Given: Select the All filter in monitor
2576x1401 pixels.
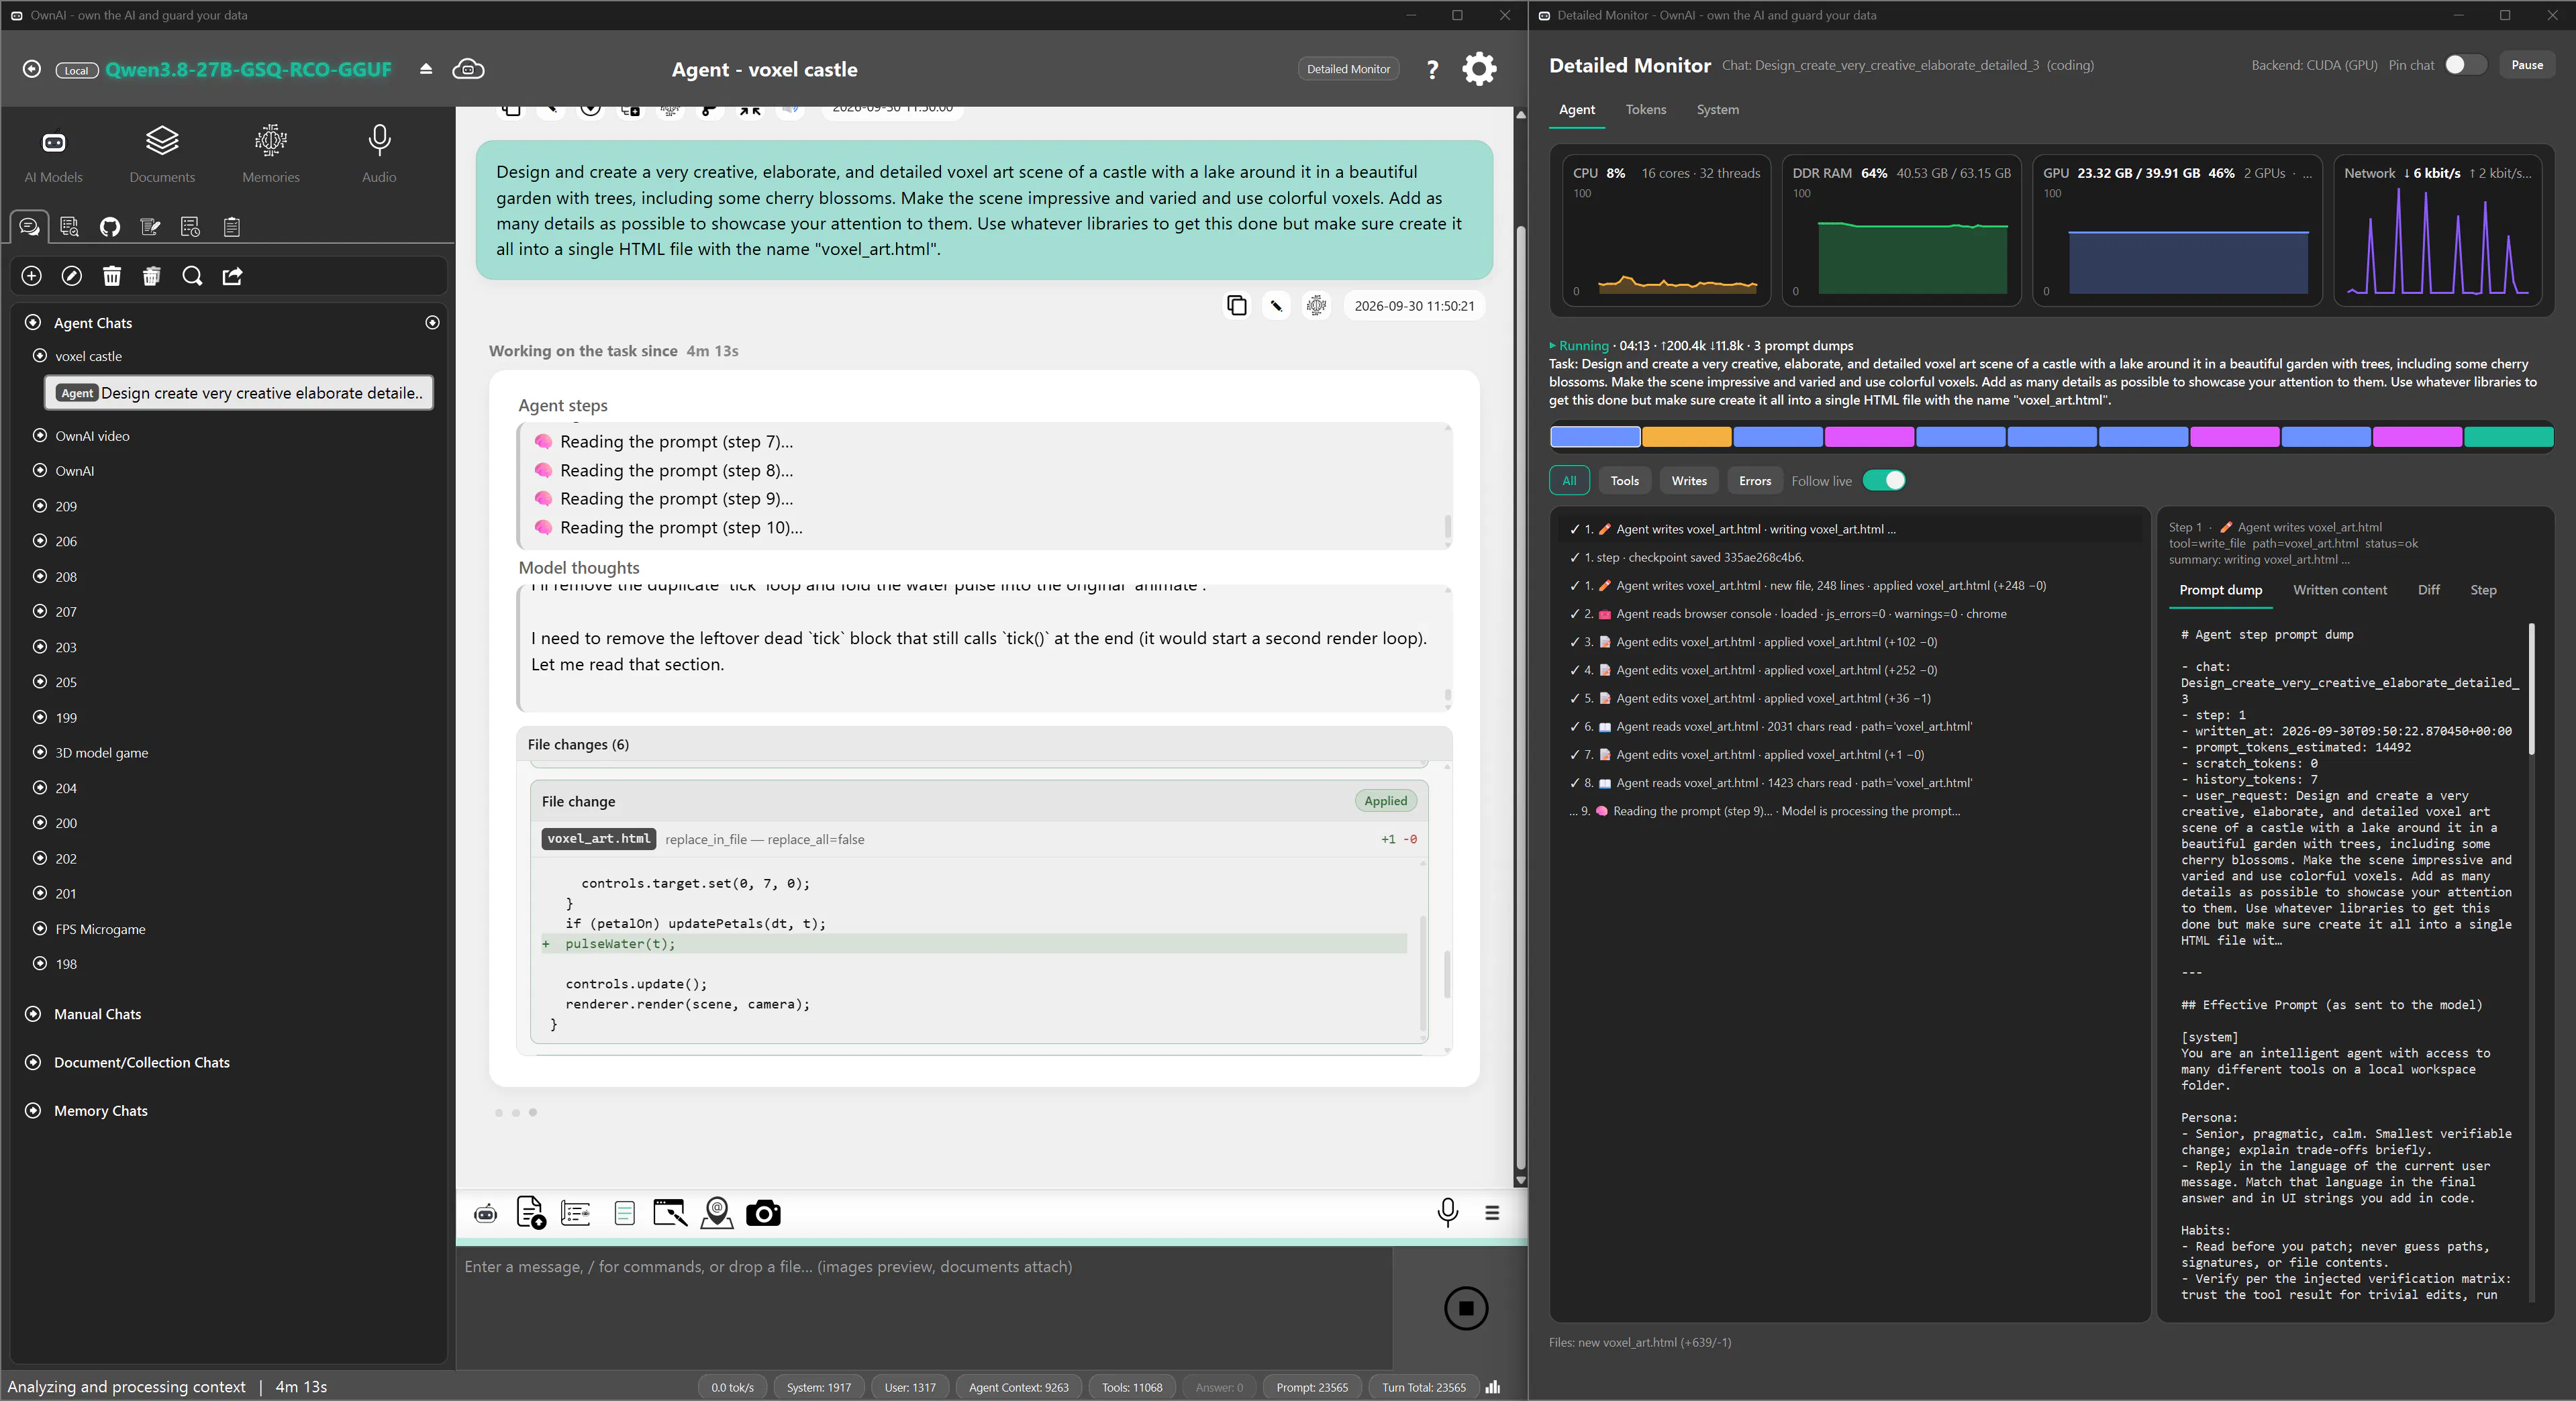Looking at the screenshot, I should (1569, 481).
